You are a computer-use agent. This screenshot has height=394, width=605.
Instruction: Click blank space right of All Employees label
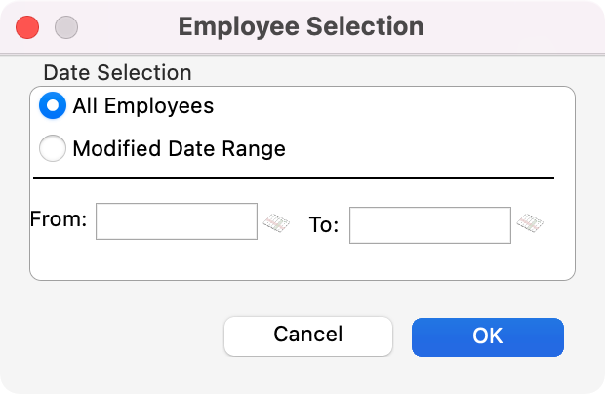click(x=390, y=105)
